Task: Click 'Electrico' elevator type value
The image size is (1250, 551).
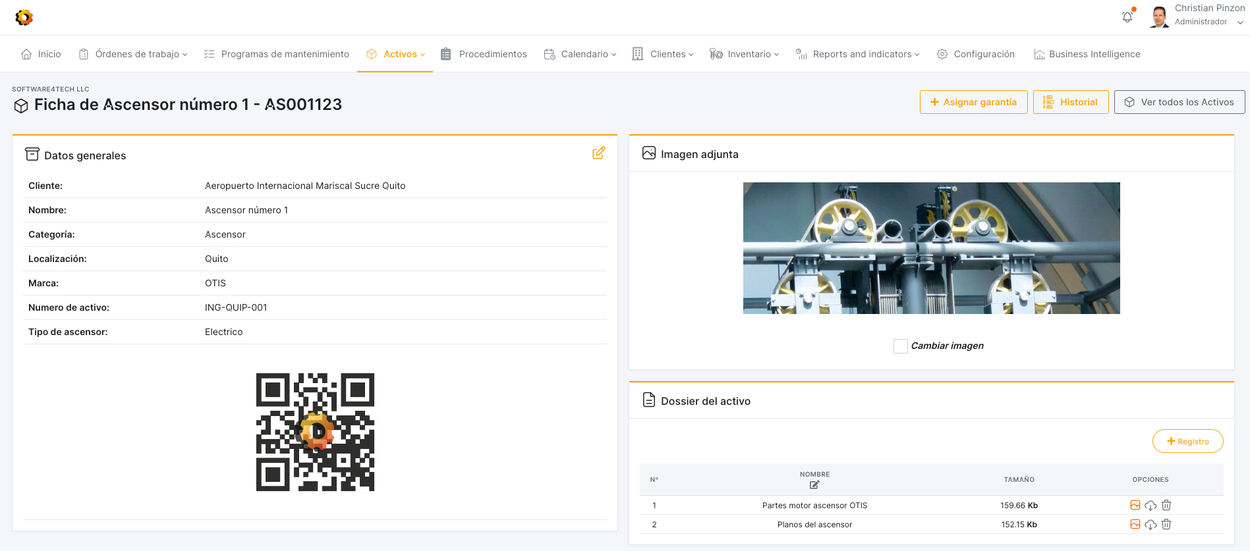Action: coord(224,332)
